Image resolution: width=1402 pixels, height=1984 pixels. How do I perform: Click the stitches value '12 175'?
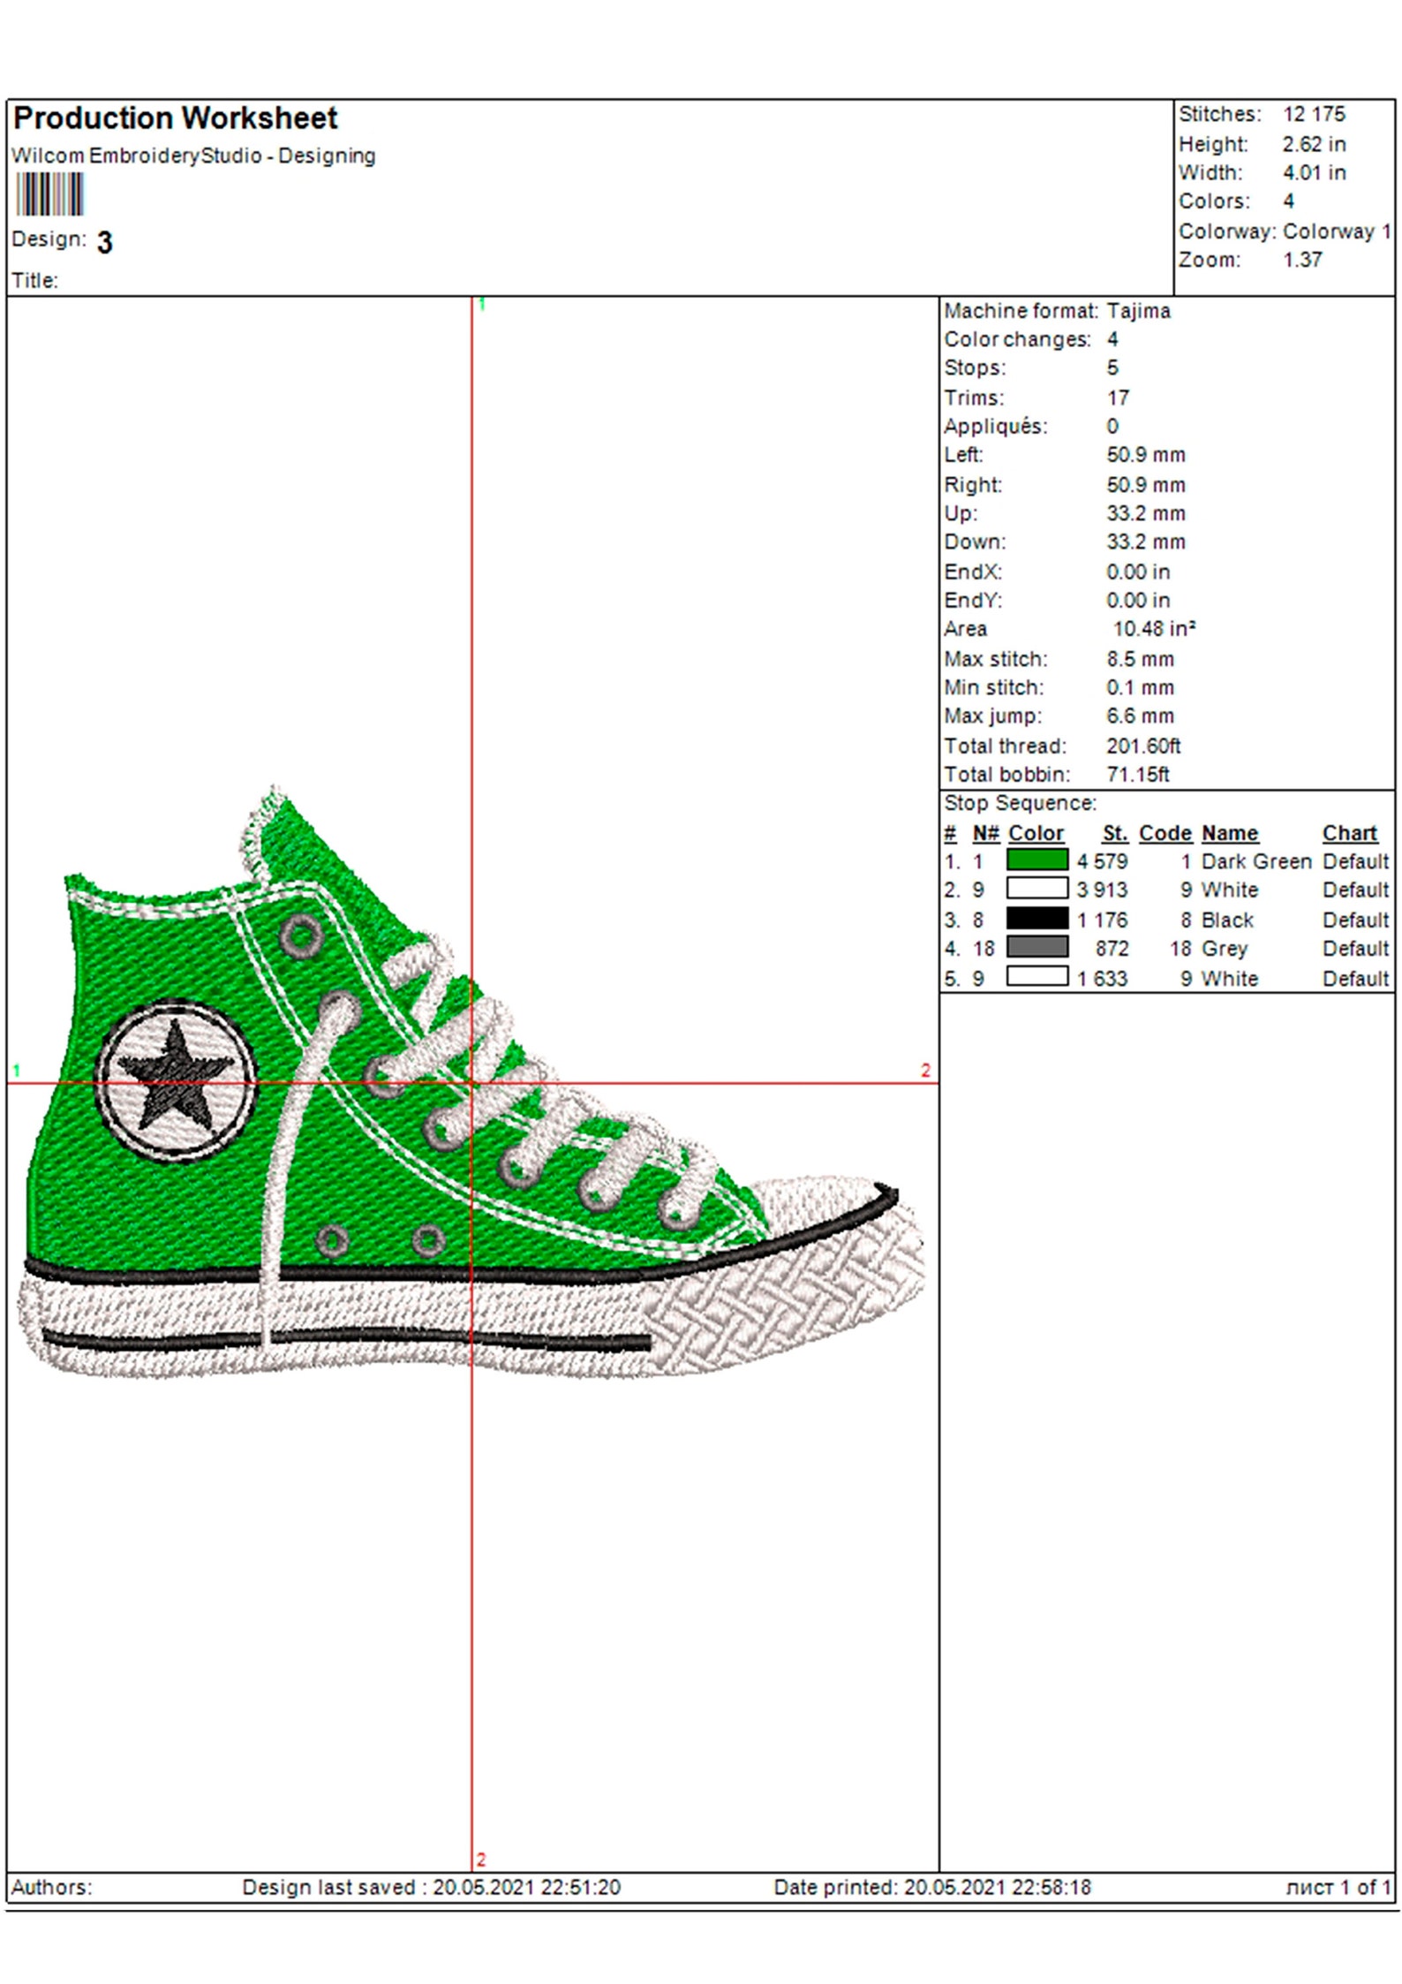click(1314, 114)
